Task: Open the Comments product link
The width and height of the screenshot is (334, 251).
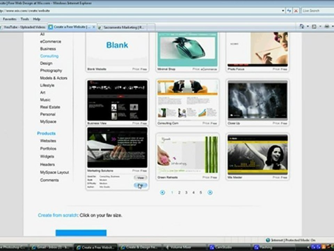Action: pos(49,180)
